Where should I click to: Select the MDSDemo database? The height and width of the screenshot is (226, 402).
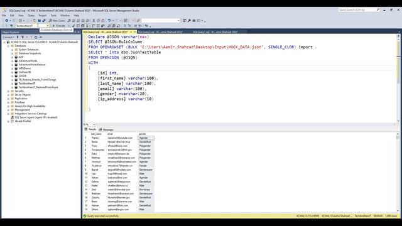click(24, 68)
